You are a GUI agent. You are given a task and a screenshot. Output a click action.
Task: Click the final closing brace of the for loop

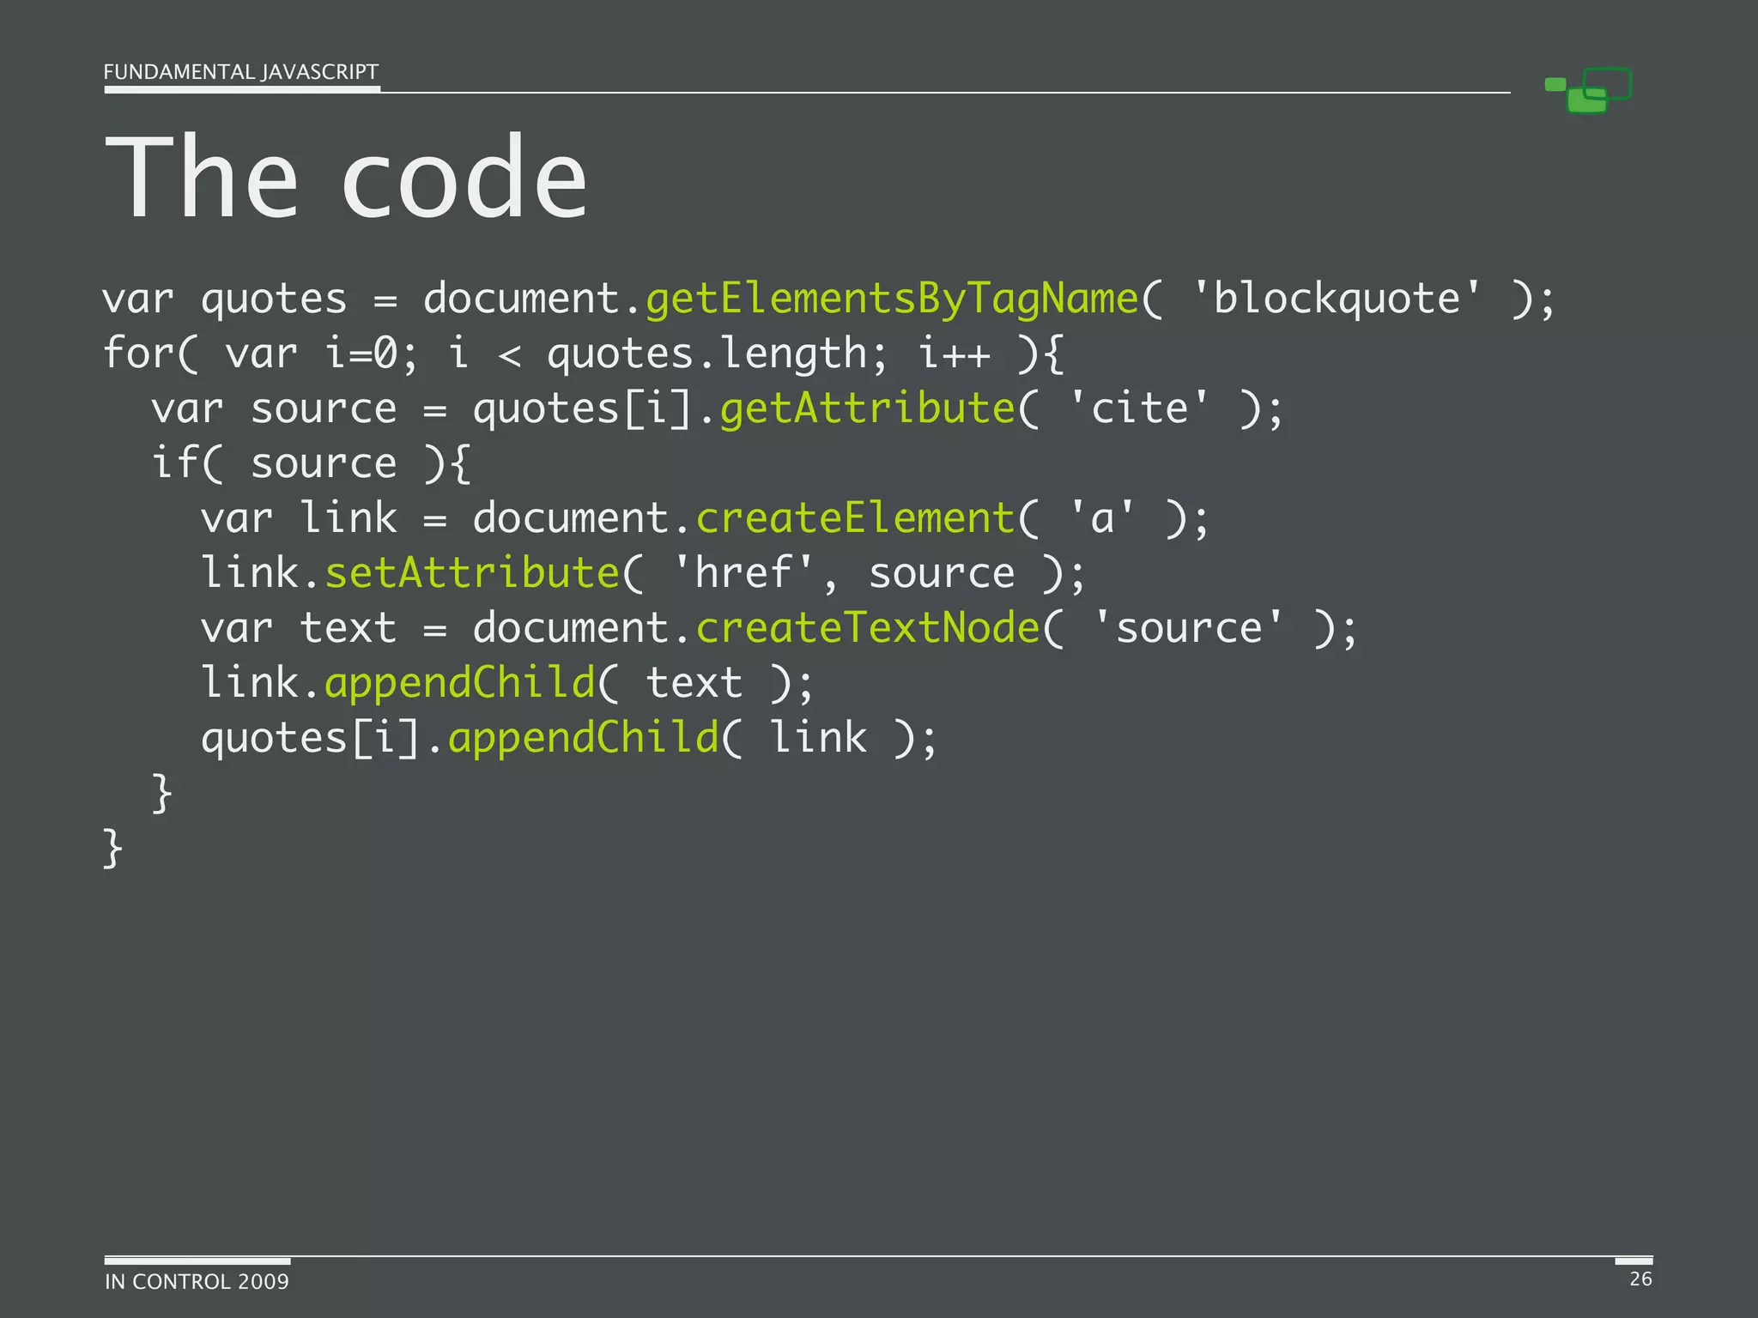(112, 848)
